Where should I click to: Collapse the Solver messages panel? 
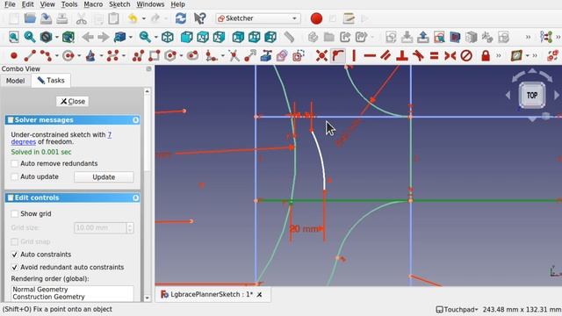click(x=135, y=120)
